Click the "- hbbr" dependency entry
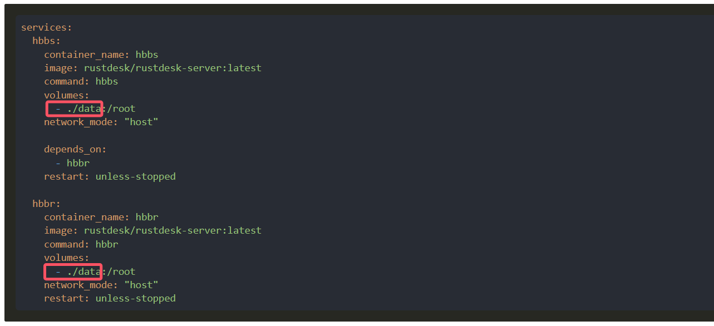 [x=72, y=163]
